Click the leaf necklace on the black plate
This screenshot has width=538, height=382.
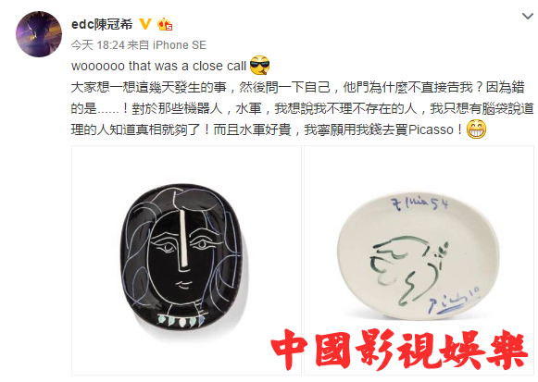[181, 321]
